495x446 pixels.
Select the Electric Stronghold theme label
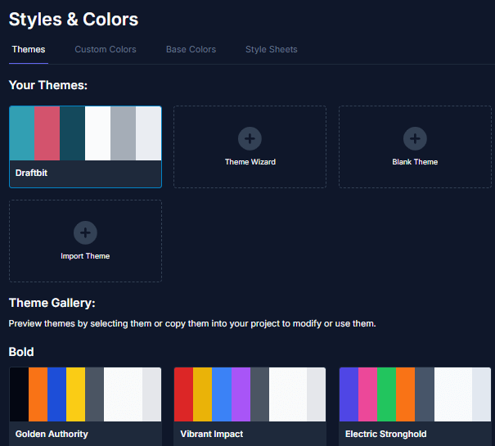click(x=385, y=434)
